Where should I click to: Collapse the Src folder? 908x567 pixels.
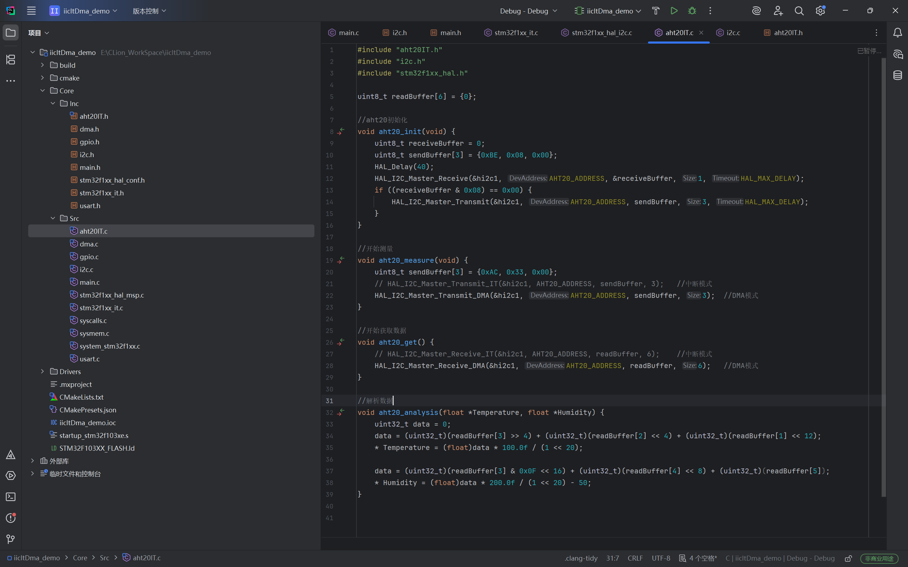(x=53, y=218)
